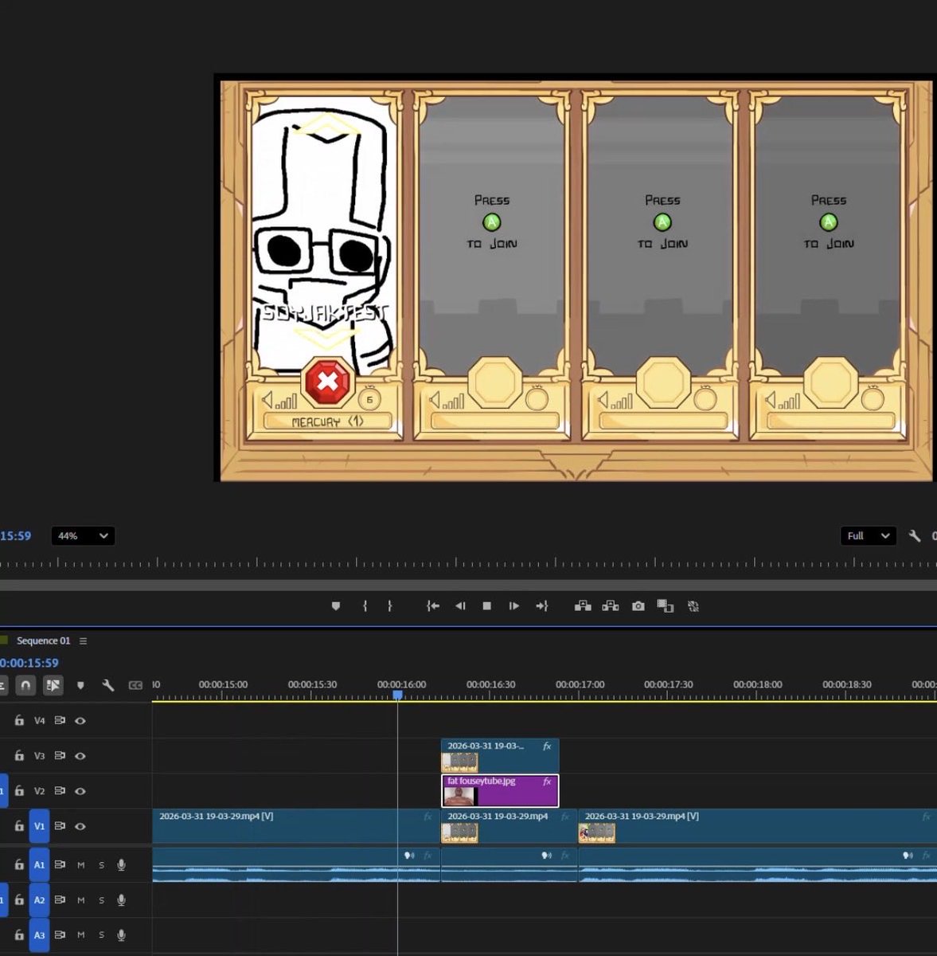Viewport: 937px width, 956px height.
Task: Enable voice-over record on A2
Action: pyautogui.click(x=121, y=900)
